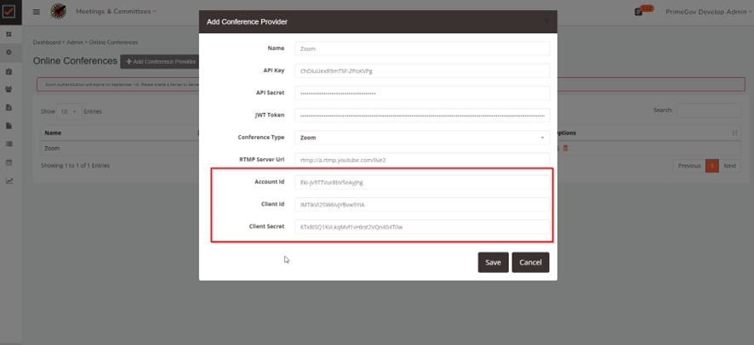
Task: Open the line chart reports sidebar icon
Action: click(x=9, y=181)
